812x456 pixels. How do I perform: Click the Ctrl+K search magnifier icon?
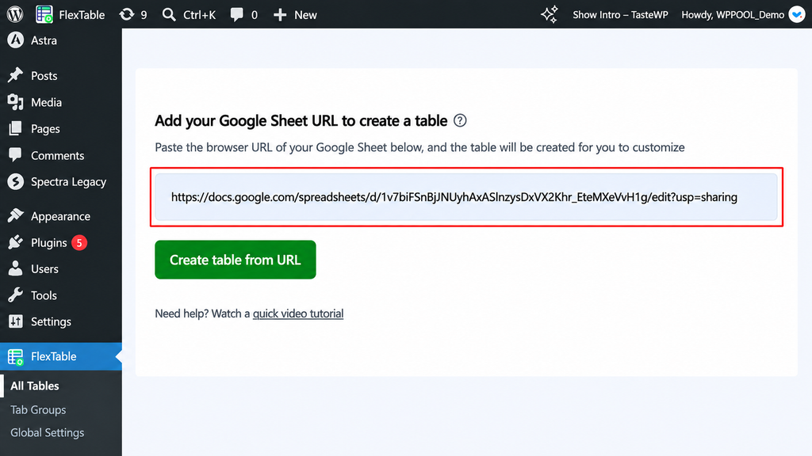point(169,14)
